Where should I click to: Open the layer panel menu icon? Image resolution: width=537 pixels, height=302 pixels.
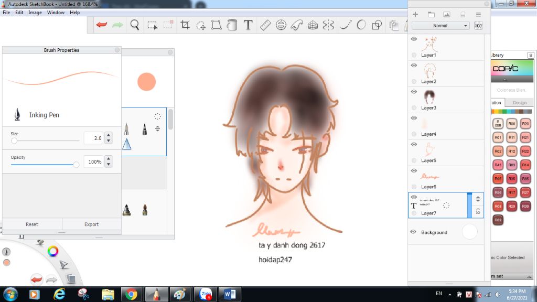[478, 14]
